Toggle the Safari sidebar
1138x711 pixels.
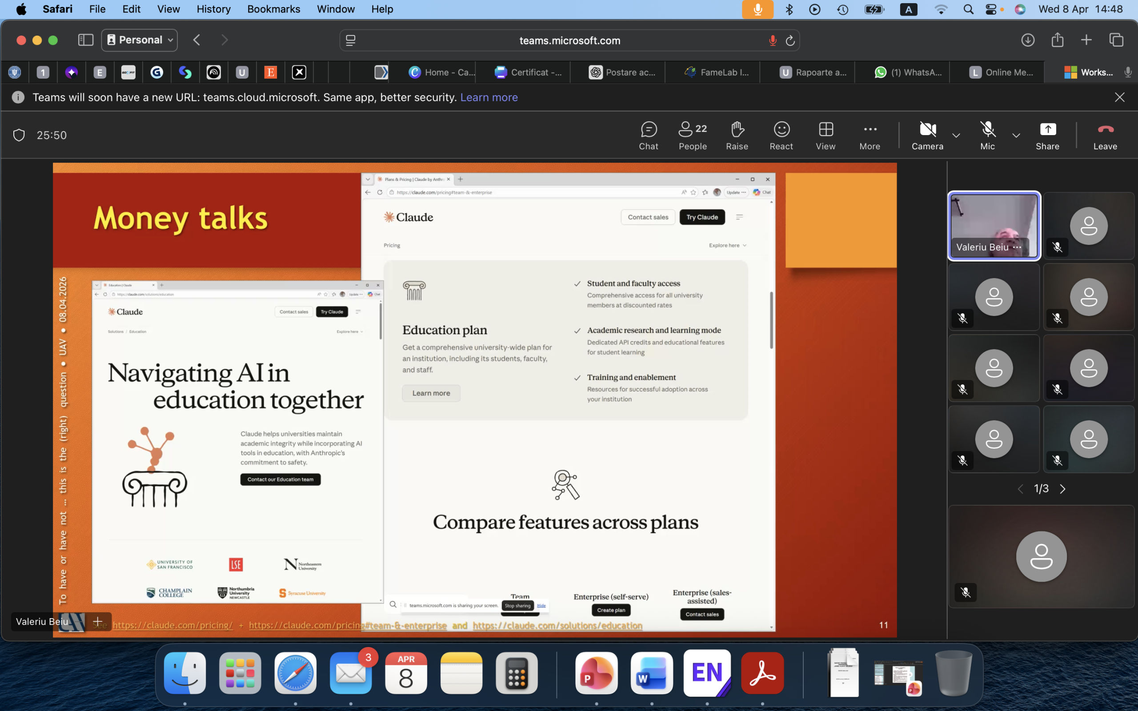pos(86,40)
